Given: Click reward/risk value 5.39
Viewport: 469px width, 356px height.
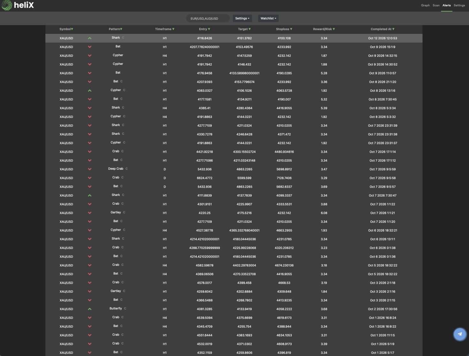Looking at the screenshot, I should coord(324,108).
